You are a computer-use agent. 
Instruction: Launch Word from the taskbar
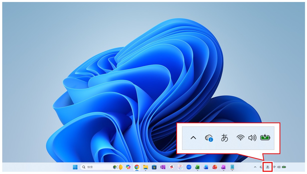pos(206,167)
